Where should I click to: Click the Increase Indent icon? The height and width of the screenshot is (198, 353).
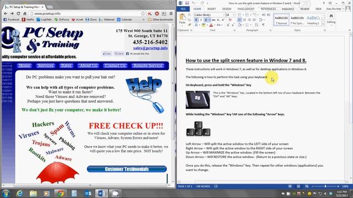(x=269, y=15)
